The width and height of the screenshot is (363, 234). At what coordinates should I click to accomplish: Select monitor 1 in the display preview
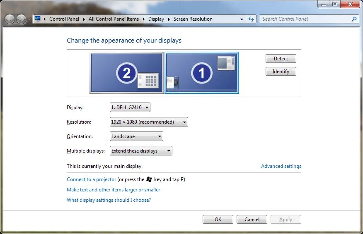pyautogui.click(x=202, y=73)
